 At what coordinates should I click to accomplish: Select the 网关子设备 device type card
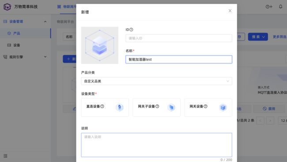(x=156, y=107)
